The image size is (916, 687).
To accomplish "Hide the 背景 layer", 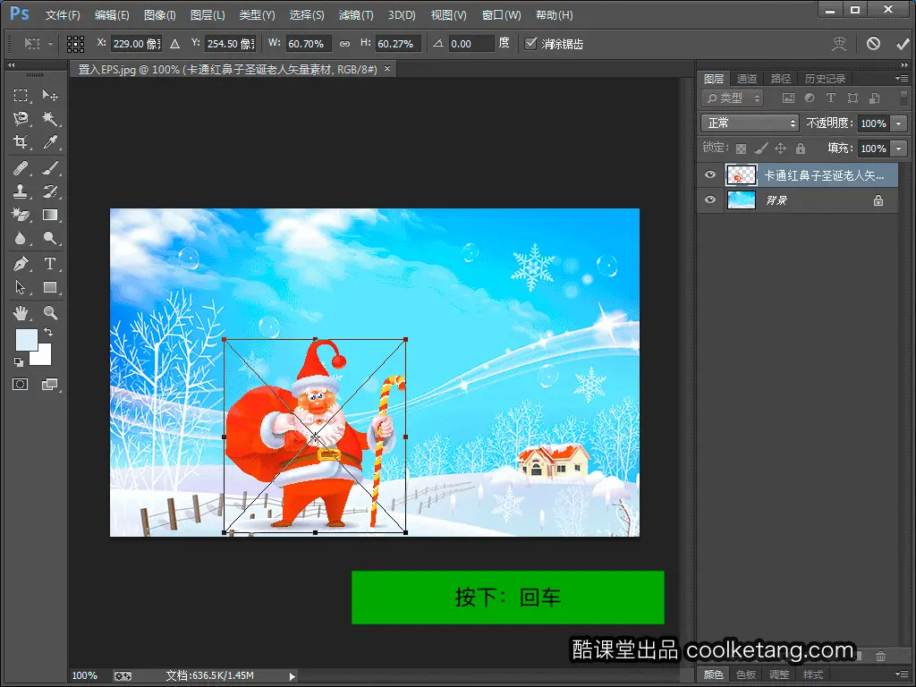I will pyautogui.click(x=710, y=199).
